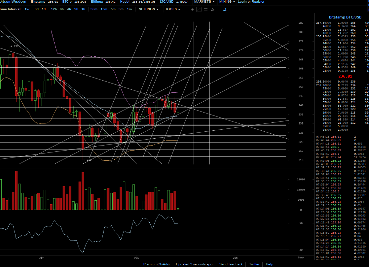Switch to 30m time interval
This screenshot has height=267, width=369.
94,9
